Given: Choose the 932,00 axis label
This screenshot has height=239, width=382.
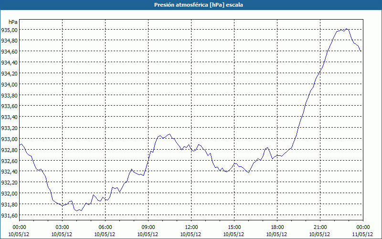Looking at the screenshot, I should point(10,194).
